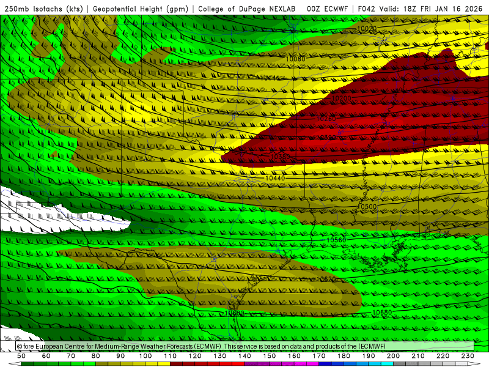This screenshot has width=489, height=367.
Task: Click the 'Geopotential Height (gpm)' title text
Action: tap(141, 9)
